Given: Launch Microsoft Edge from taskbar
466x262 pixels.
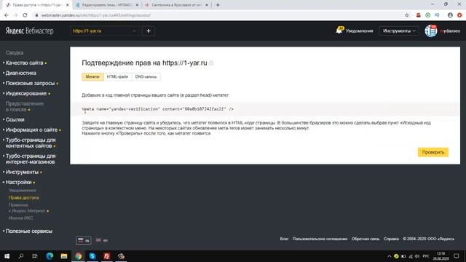Looking at the screenshot, I should pyautogui.click(x=50, y=256).
